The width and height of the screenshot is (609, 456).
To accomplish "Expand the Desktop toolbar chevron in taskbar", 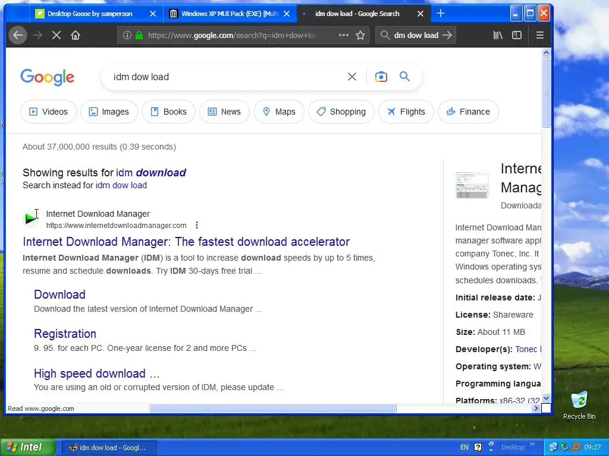I will (x=532, y=444).
